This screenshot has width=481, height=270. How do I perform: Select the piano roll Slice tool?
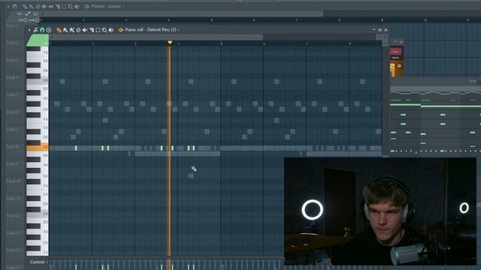click(x=92, y=30)
